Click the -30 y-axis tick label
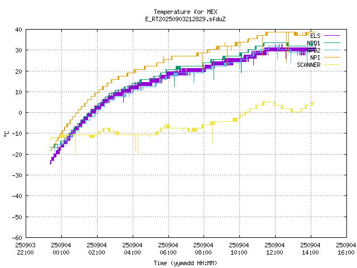Screen dimensions: 357x268 coord(17,175)
